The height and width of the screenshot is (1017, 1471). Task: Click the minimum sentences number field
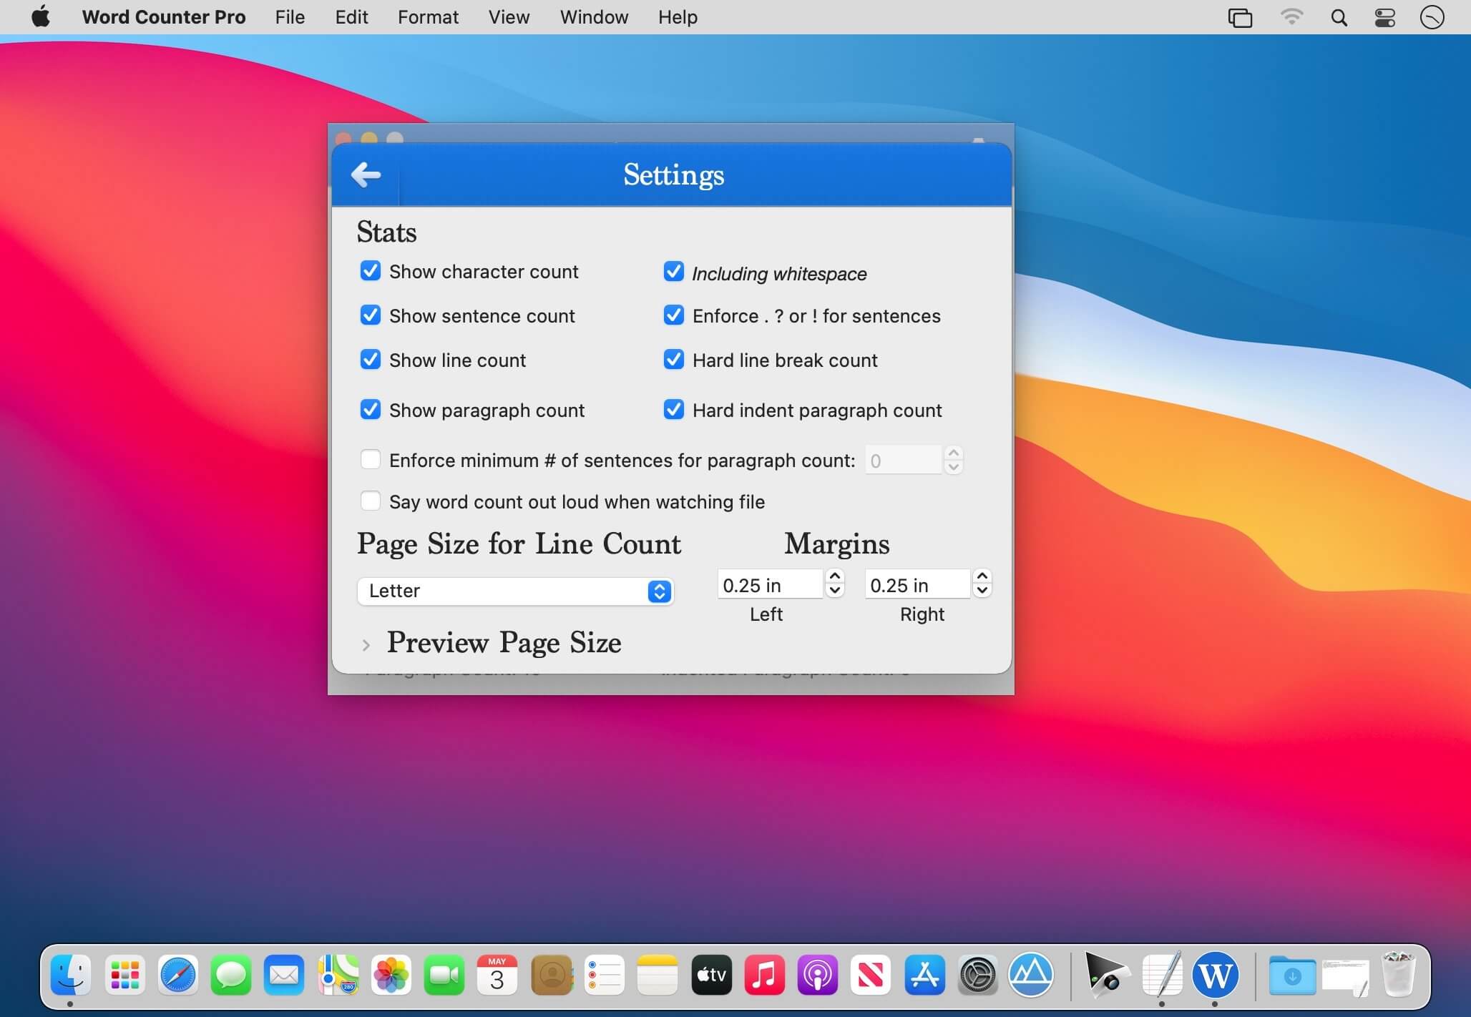coord(904,460)
